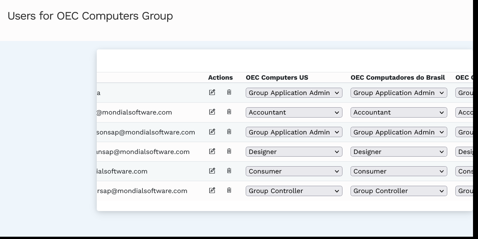Delete user sonsap@mondialsoftware.com
Image resolution: width=478 pixels, height=239 pixels.
(x=229, y=132)
